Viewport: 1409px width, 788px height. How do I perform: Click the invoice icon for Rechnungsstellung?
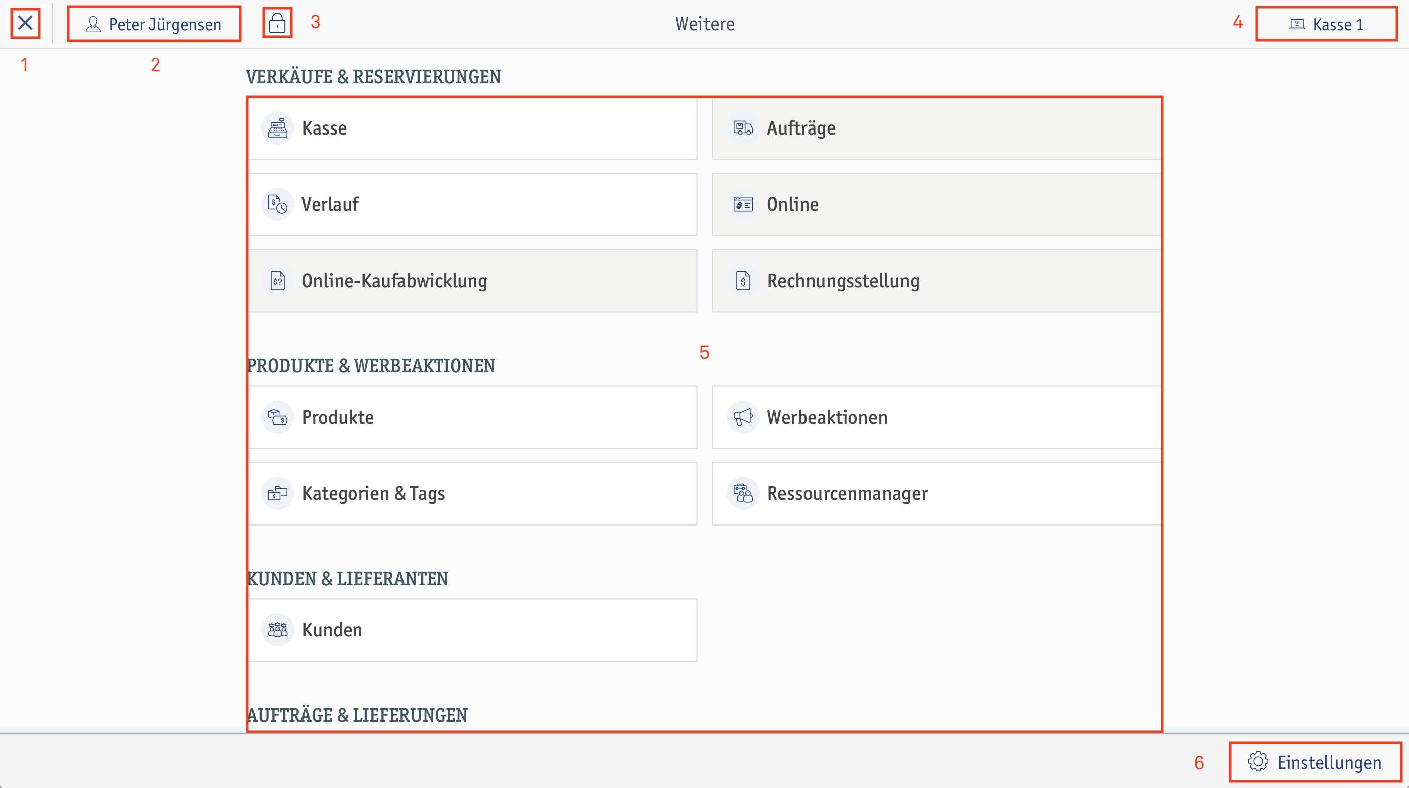(743, 281)
